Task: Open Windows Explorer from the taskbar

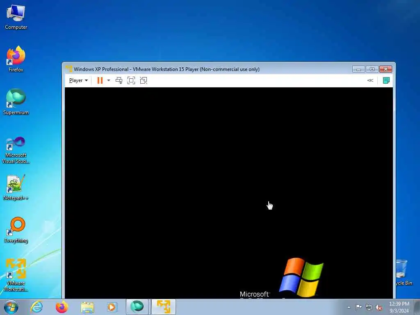Action: coord(87,307)
